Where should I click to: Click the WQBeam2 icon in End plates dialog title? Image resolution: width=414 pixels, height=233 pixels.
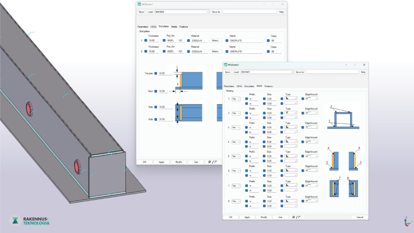click(x=139, y=4)
